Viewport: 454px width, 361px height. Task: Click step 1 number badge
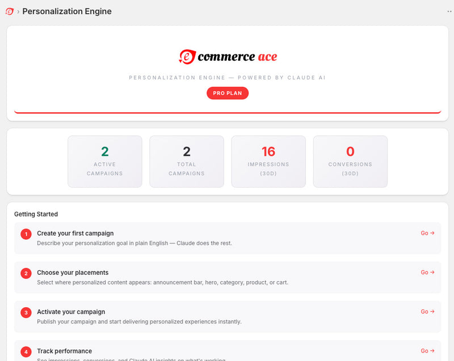(x=26, y=234)
